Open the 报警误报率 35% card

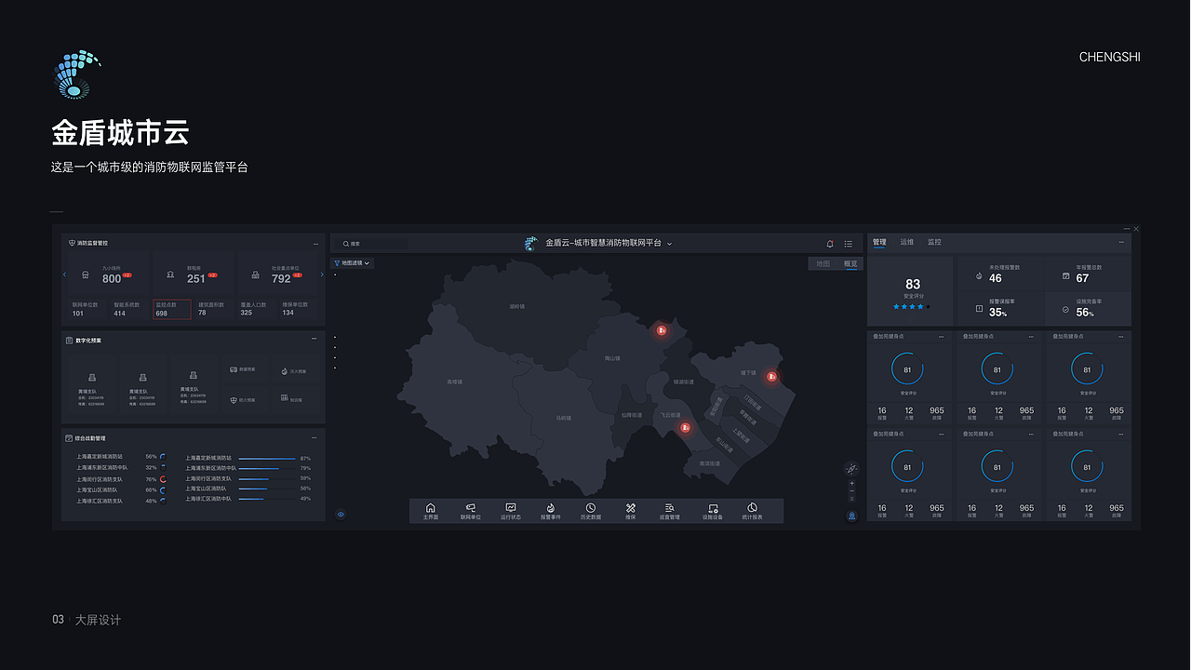pyautogui.click(x=1001, y=309)
